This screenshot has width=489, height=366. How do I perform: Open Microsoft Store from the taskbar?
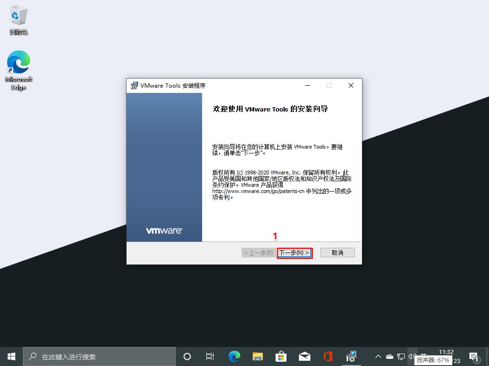281,356
